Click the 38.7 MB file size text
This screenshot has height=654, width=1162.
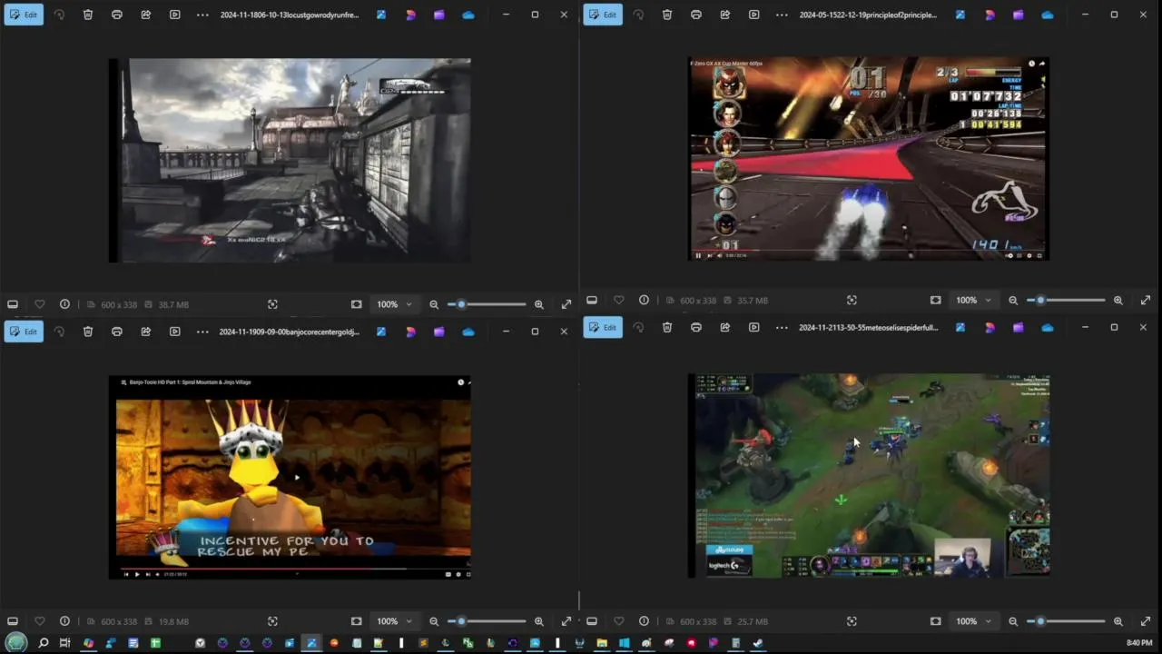click(x=173, y=304)
